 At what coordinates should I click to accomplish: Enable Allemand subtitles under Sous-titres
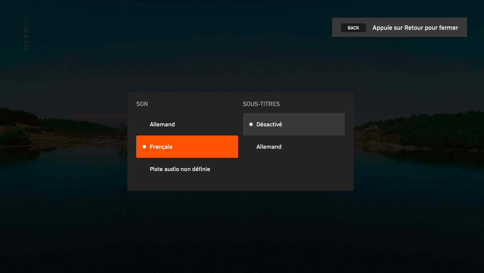pyautogui.click(x=293, y=147)
